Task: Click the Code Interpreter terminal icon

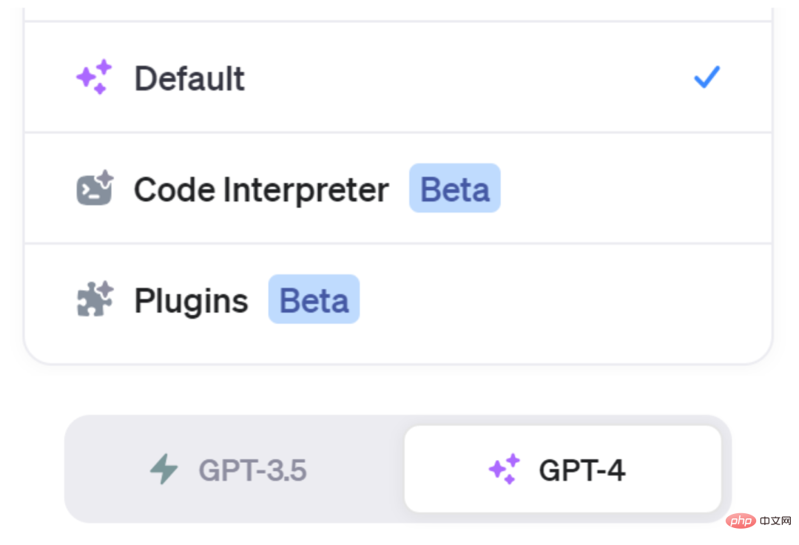Action: (95, 188)
